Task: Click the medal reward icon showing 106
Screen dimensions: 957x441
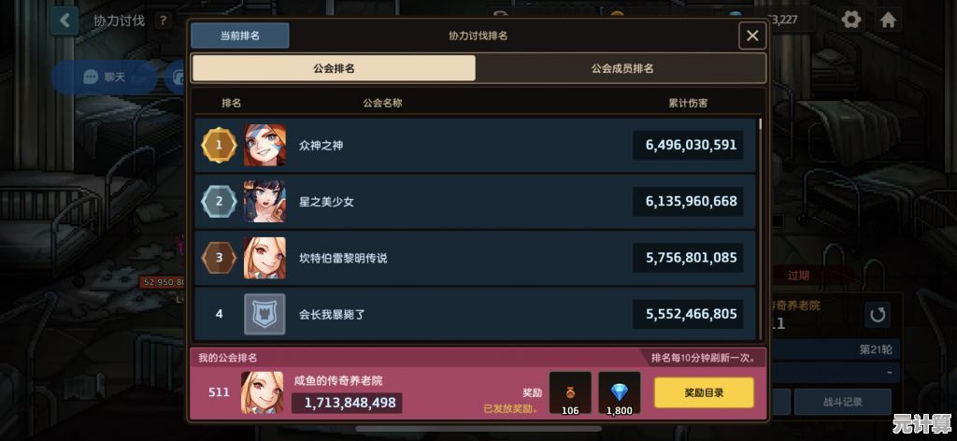Action: pos(570,393)
